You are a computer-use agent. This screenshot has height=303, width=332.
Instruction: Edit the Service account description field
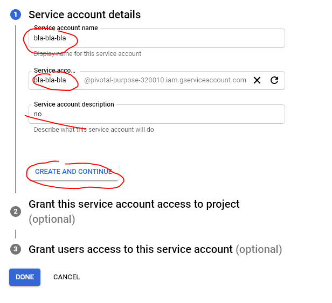[156, 114]
